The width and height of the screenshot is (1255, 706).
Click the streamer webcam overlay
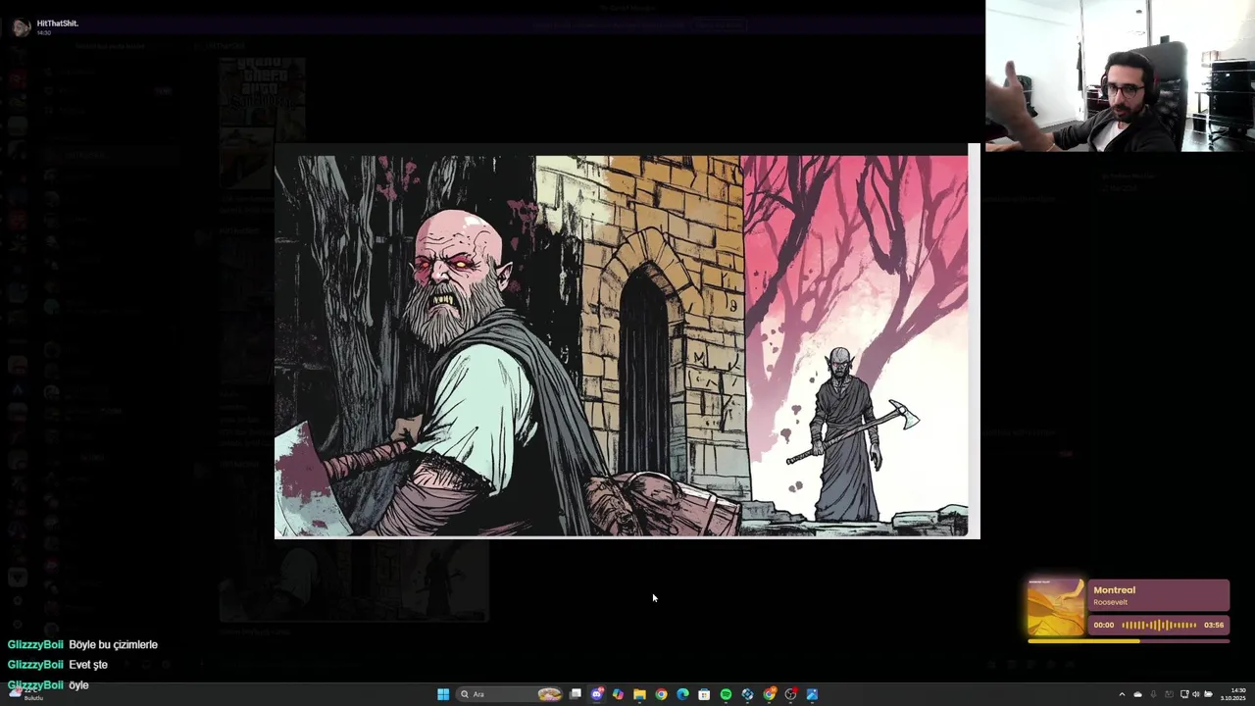[1120, 76]
